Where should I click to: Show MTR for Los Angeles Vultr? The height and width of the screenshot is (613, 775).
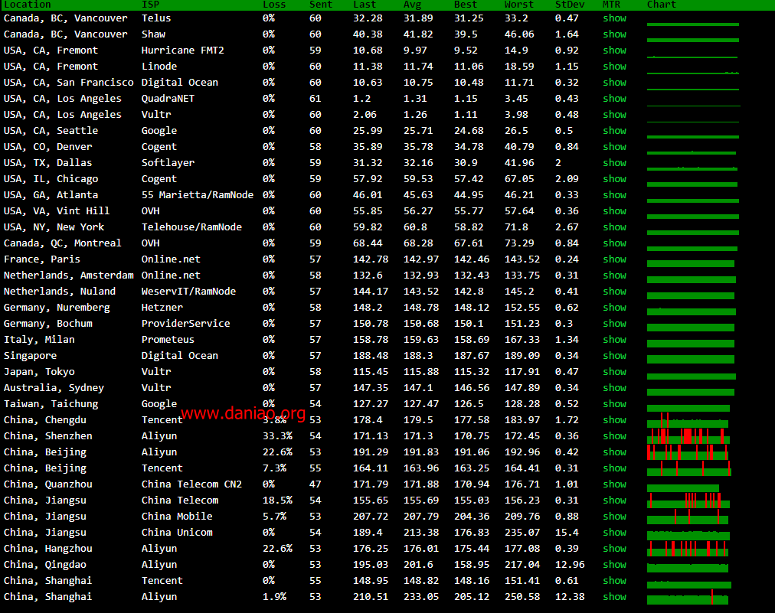(x=614, y=115)
